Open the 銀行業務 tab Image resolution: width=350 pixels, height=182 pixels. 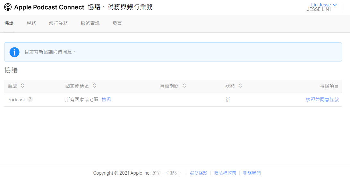(x=58, y=23)
